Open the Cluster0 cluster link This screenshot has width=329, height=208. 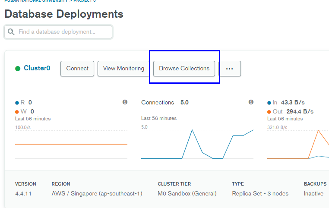tap(37, 68)
